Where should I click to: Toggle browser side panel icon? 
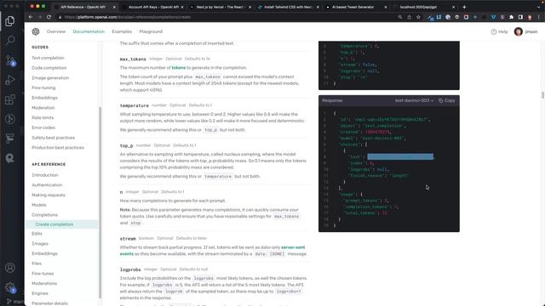[x=520, y=17]
